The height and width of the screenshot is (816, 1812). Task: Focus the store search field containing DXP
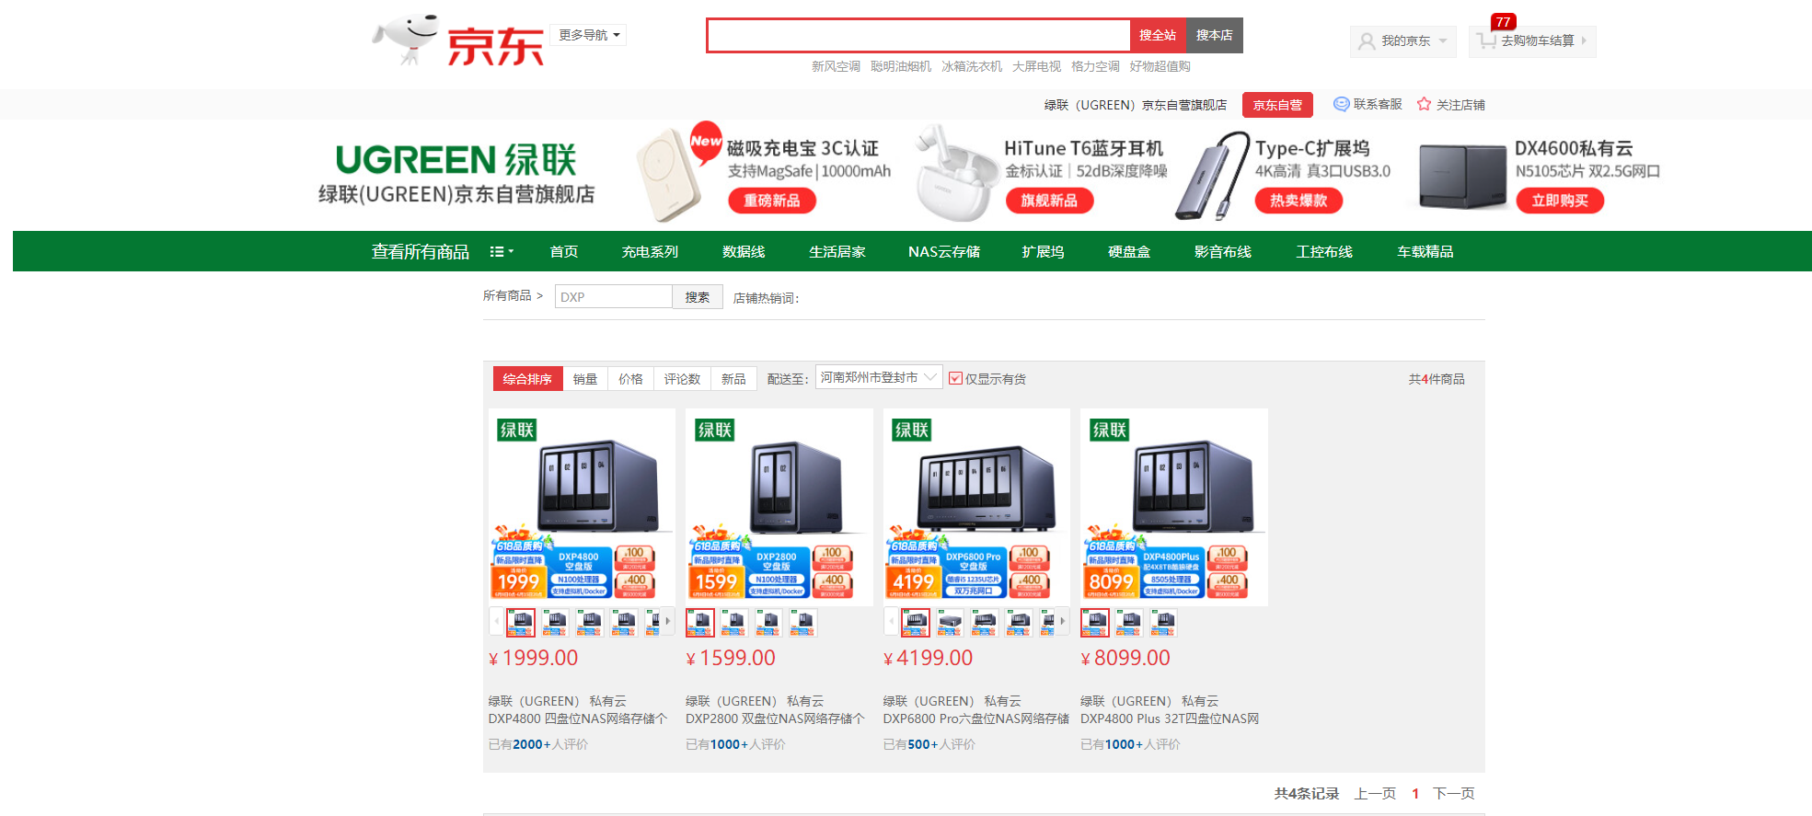[x=614, y=297]
